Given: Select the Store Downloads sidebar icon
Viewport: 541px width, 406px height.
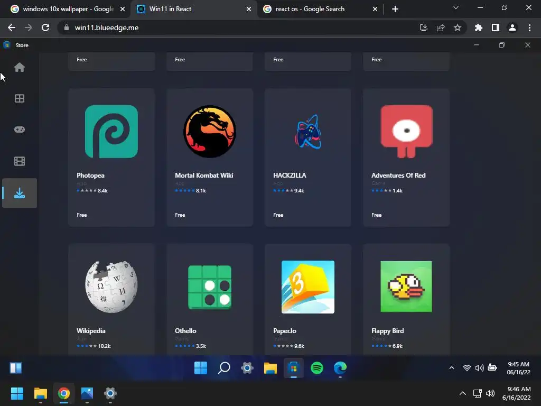Looking at the screenshot, I should pos(20,193).
